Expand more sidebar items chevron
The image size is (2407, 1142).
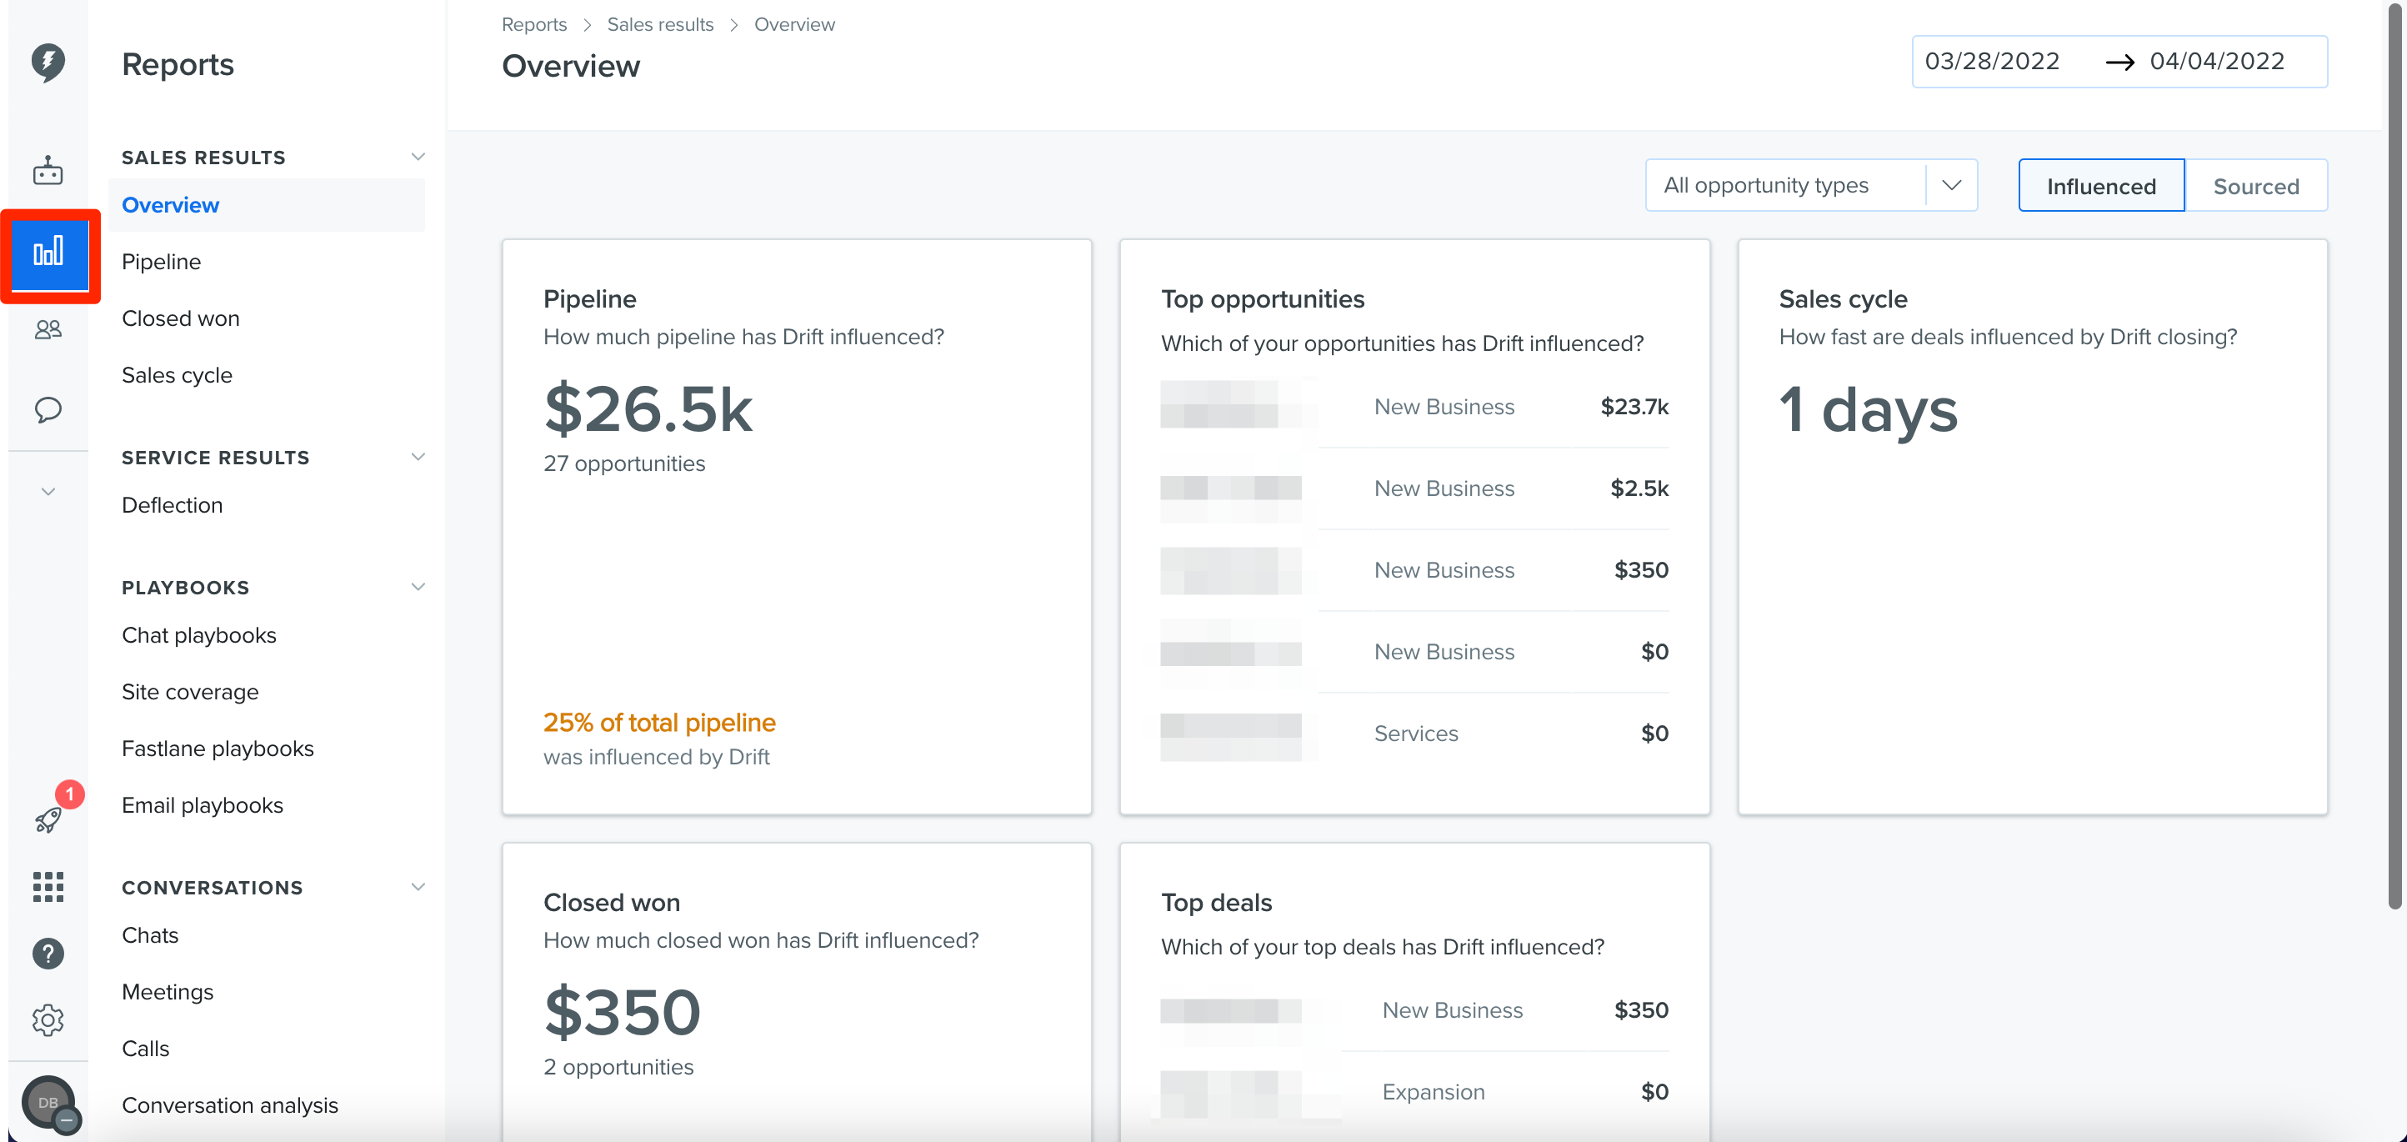point(48,491)
